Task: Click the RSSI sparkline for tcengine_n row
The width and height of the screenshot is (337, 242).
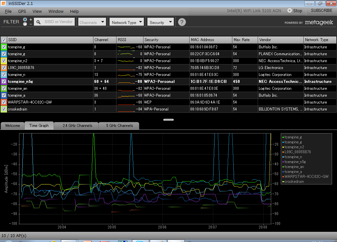Action: (x=126, y=75)
